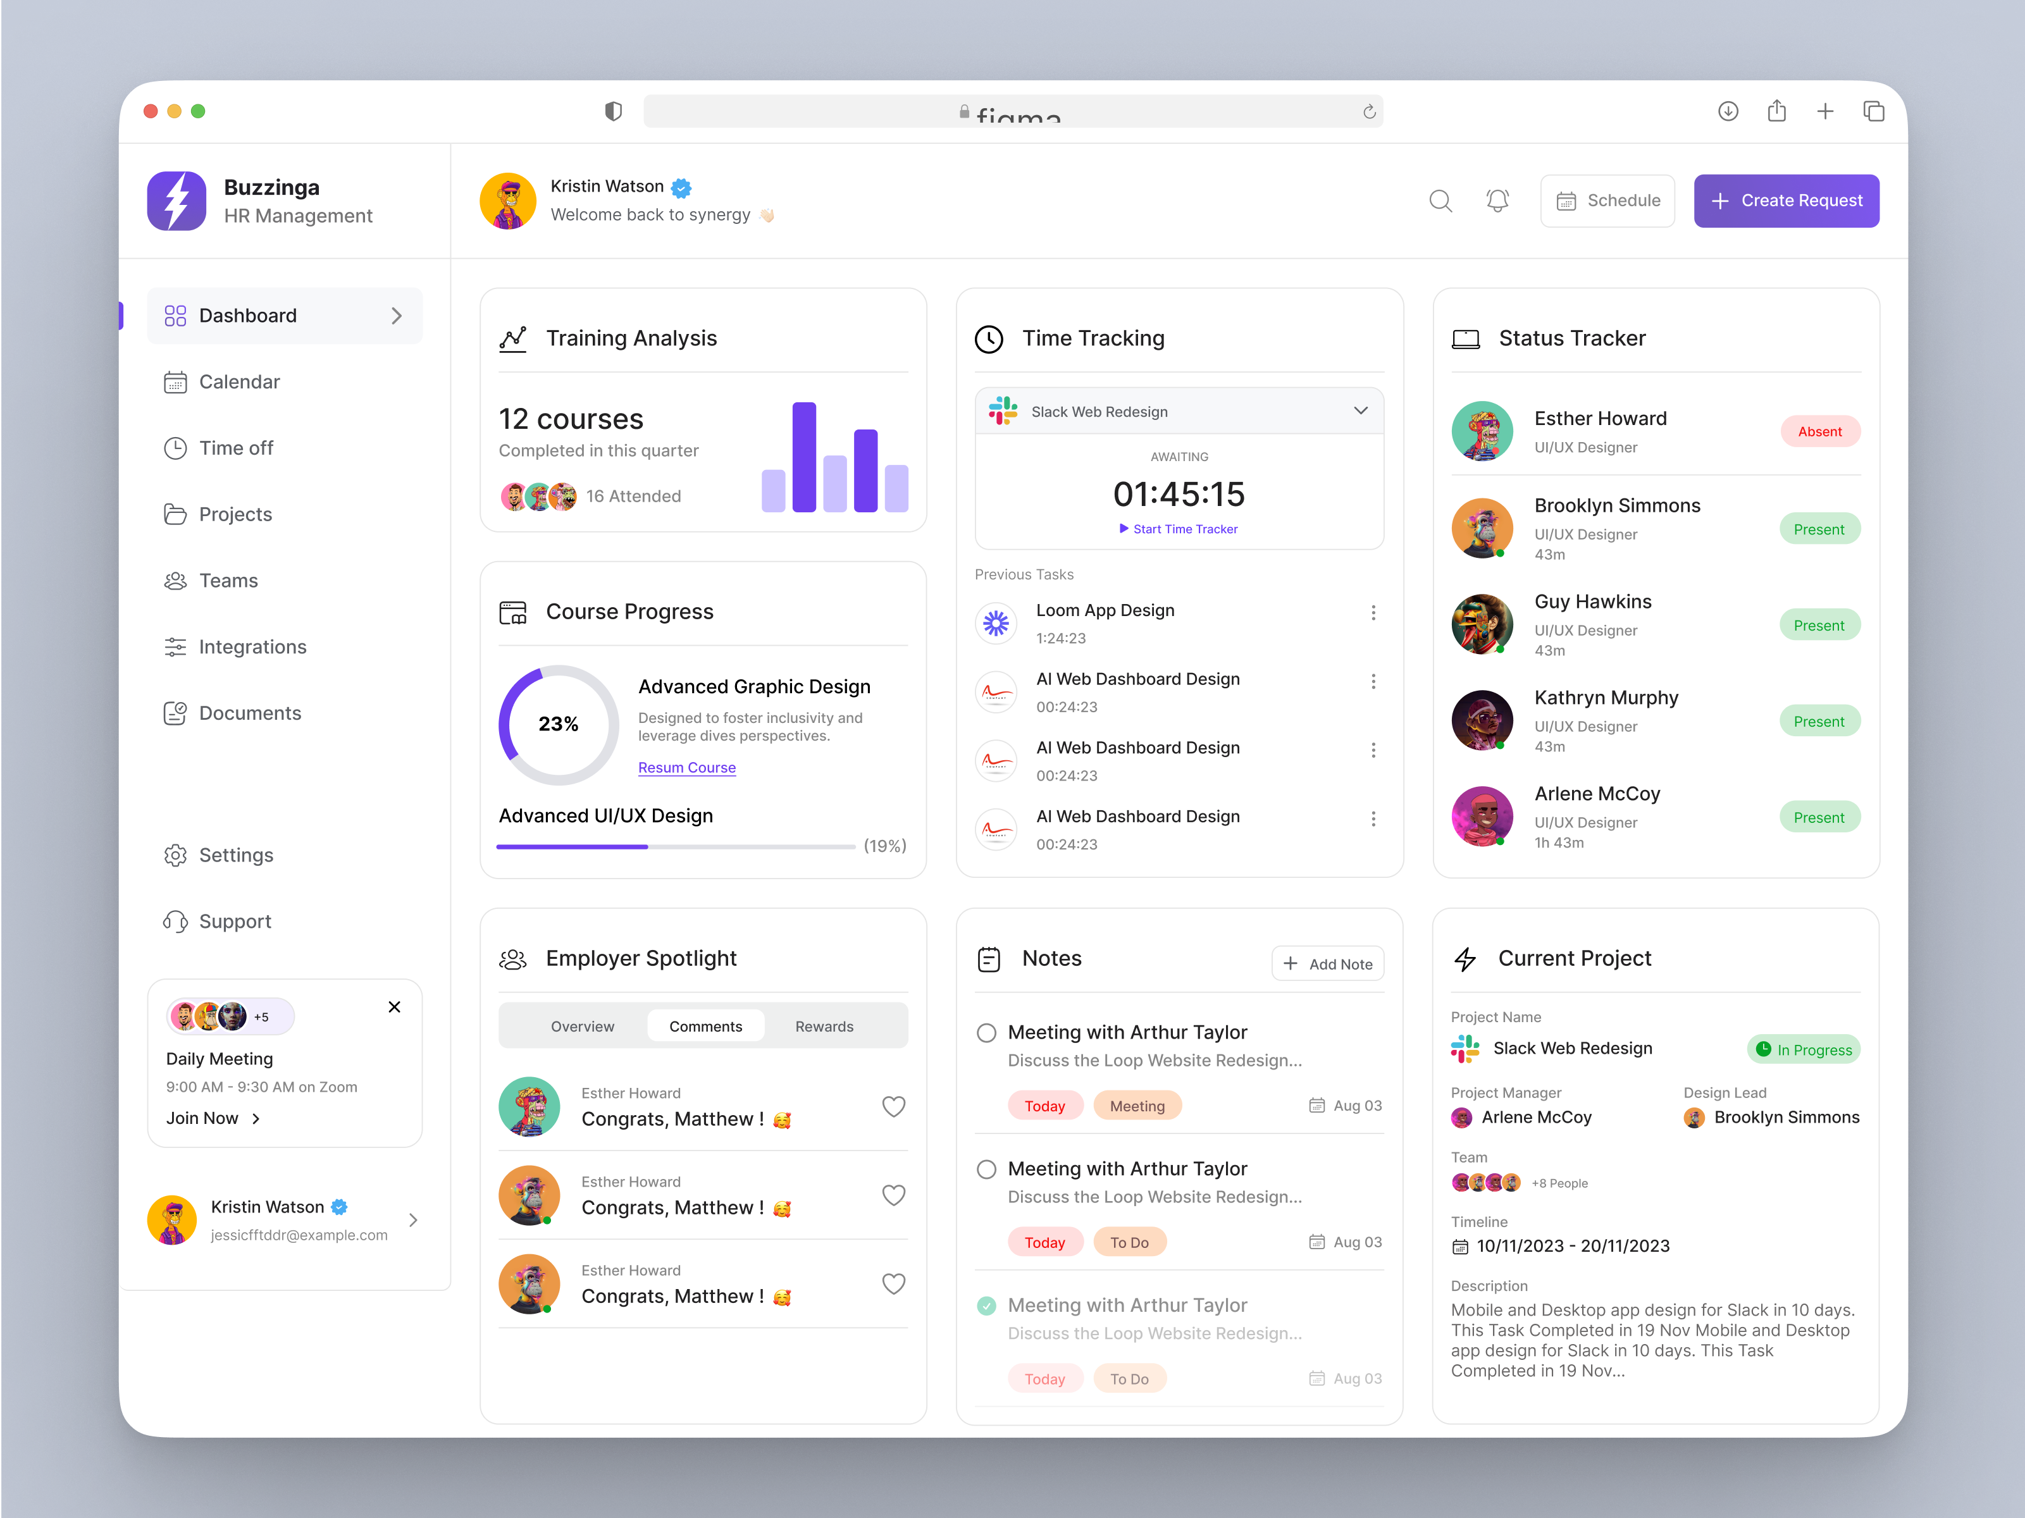Open Support from the sidebar

pos(234,921)
